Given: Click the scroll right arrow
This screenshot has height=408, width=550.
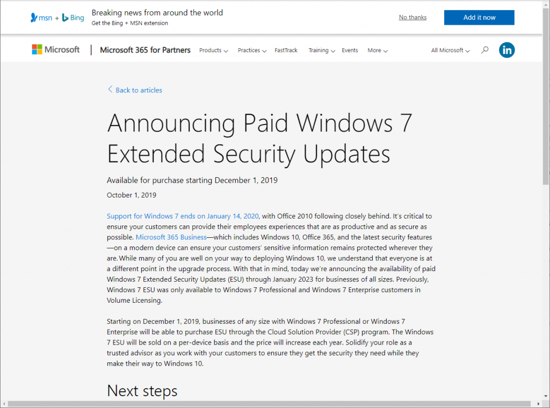Looking at the screenshot, I should pos(538,404).
